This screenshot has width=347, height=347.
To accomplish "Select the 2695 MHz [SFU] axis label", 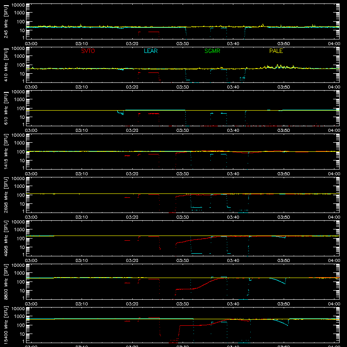I will pyautogui.click(x=6, y=195).
